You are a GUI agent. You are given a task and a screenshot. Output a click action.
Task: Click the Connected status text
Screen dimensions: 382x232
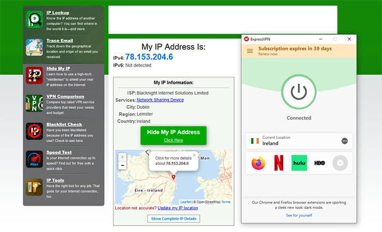(x=299, y=118)
